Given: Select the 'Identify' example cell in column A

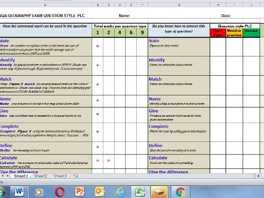Looking at the screenshot, I should click(x=46, y=66).
